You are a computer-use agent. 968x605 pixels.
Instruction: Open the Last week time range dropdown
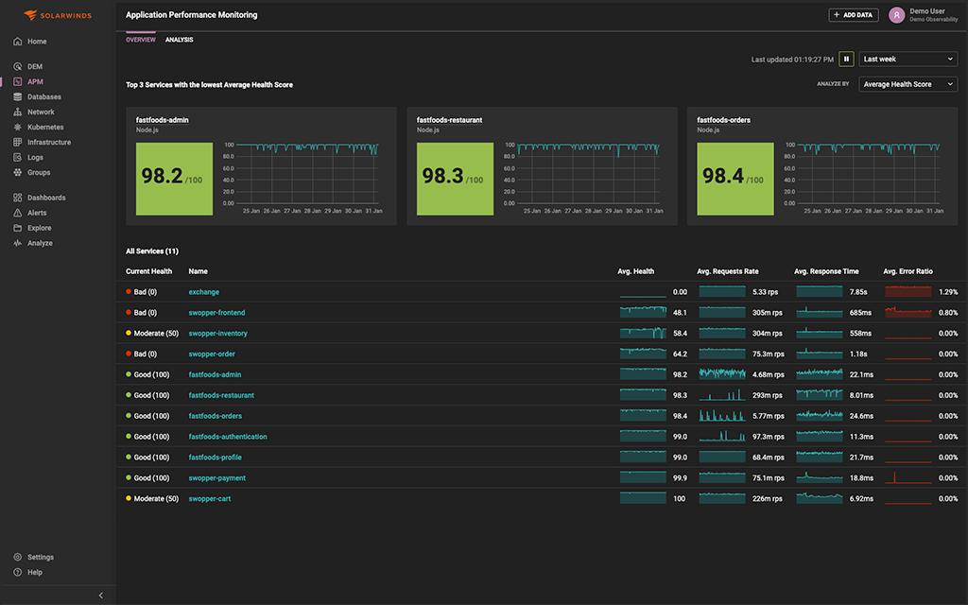pos(907,59)
